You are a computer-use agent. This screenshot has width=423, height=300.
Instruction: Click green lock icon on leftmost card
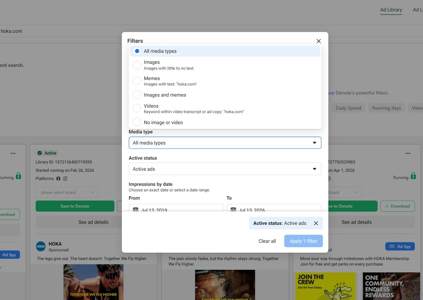point(18,176)
